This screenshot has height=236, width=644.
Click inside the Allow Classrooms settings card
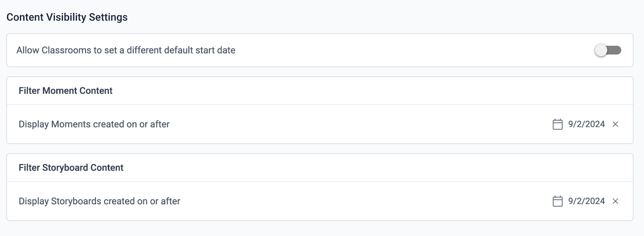tap(320, 50)
